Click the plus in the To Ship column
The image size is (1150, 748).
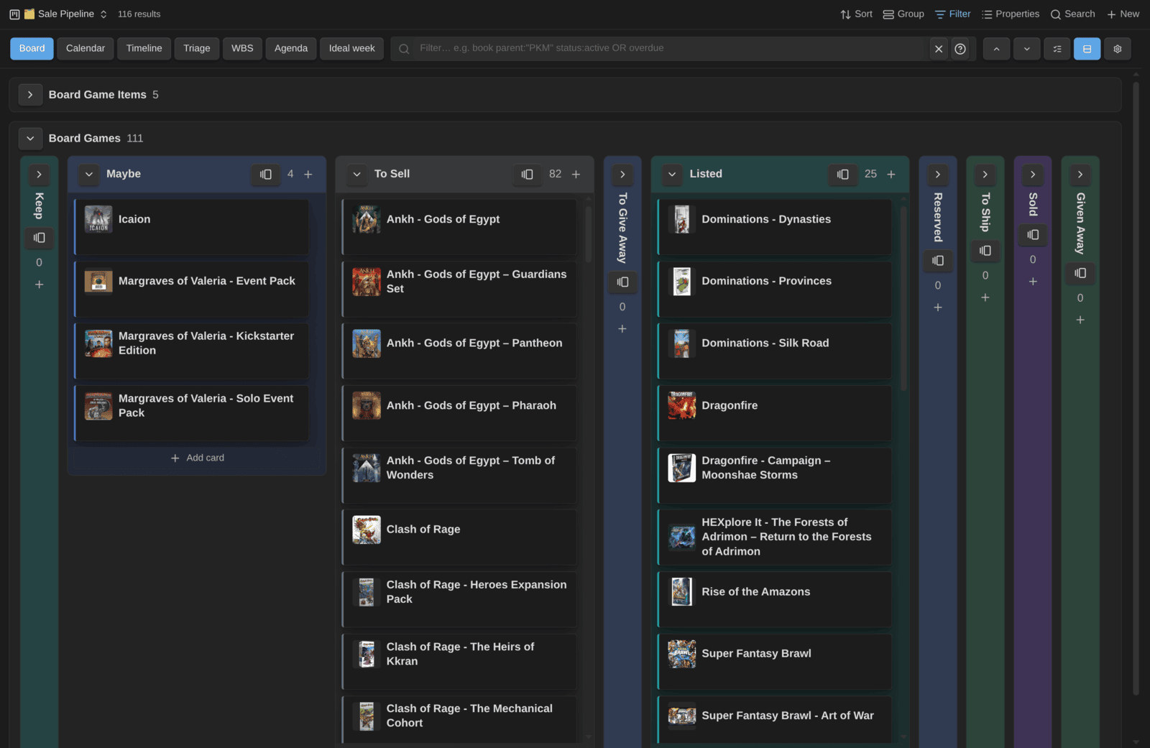coord(985,297)
